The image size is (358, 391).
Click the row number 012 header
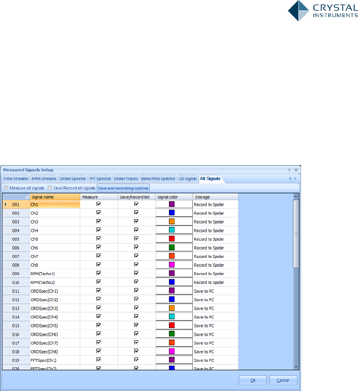coord(16,300)
